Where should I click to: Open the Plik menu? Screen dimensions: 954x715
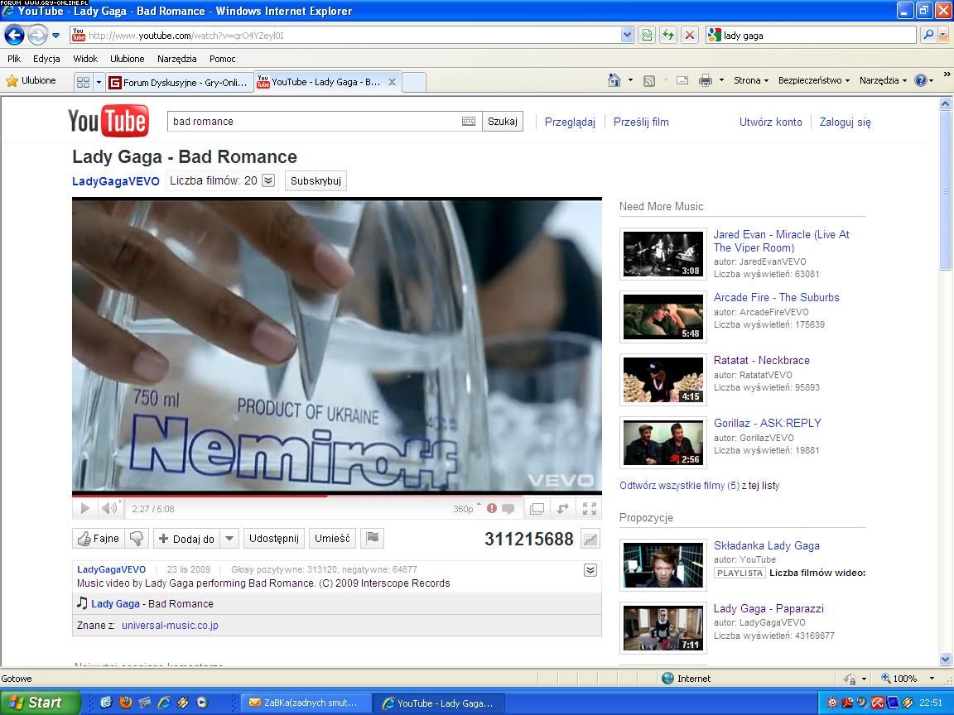pyautogui.click(x=14, y=59)
